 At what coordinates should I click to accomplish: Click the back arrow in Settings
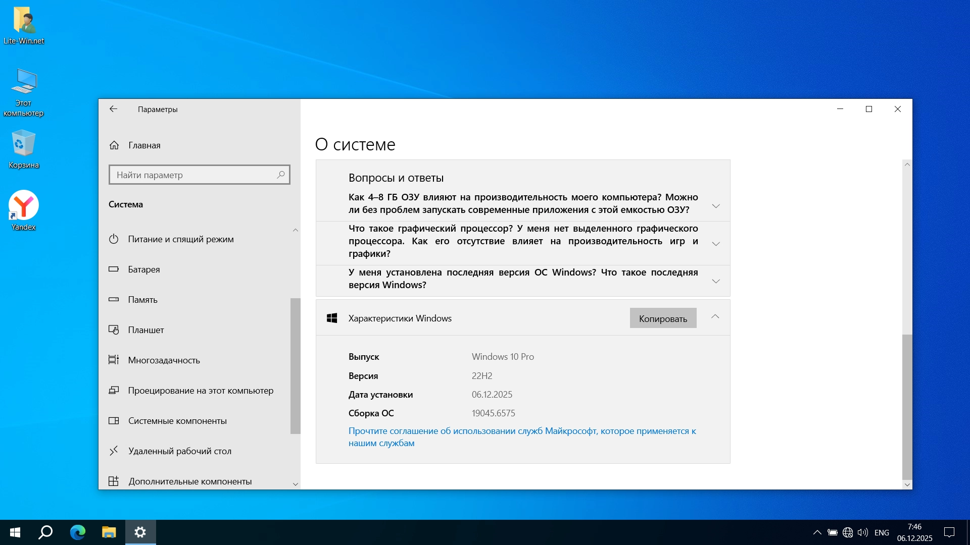pos(113,109)
